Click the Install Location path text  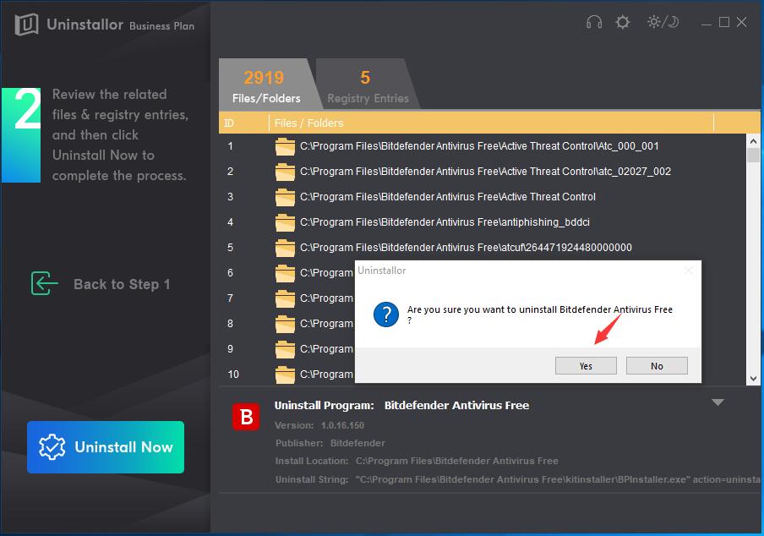point(457,461)
